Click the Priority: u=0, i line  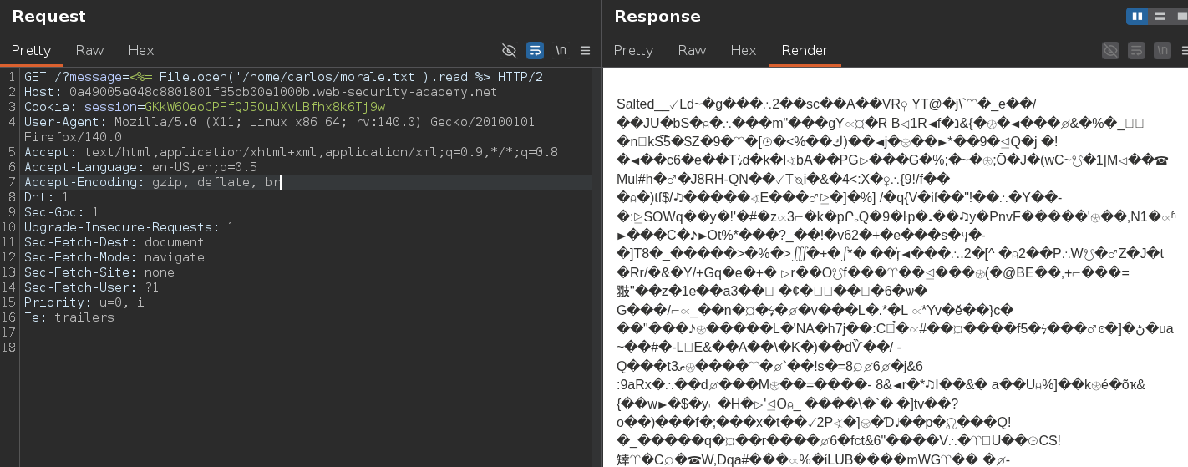pos(84,302)
